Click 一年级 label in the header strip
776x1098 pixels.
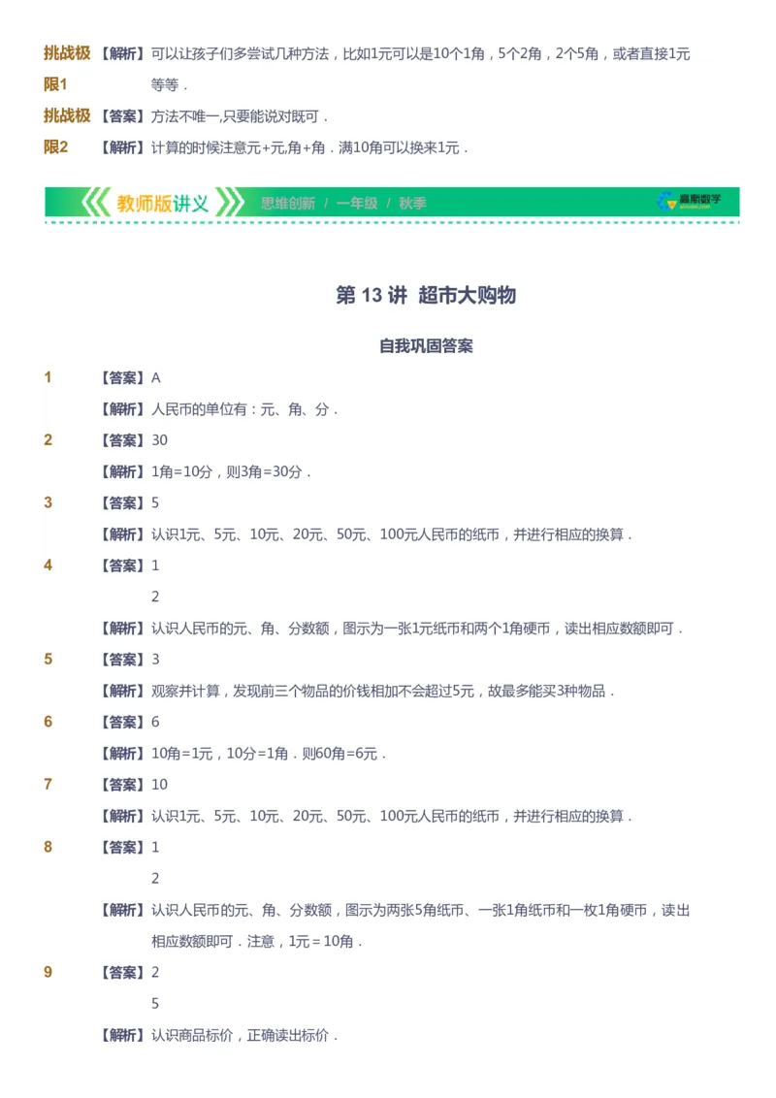tap(356, 203)
